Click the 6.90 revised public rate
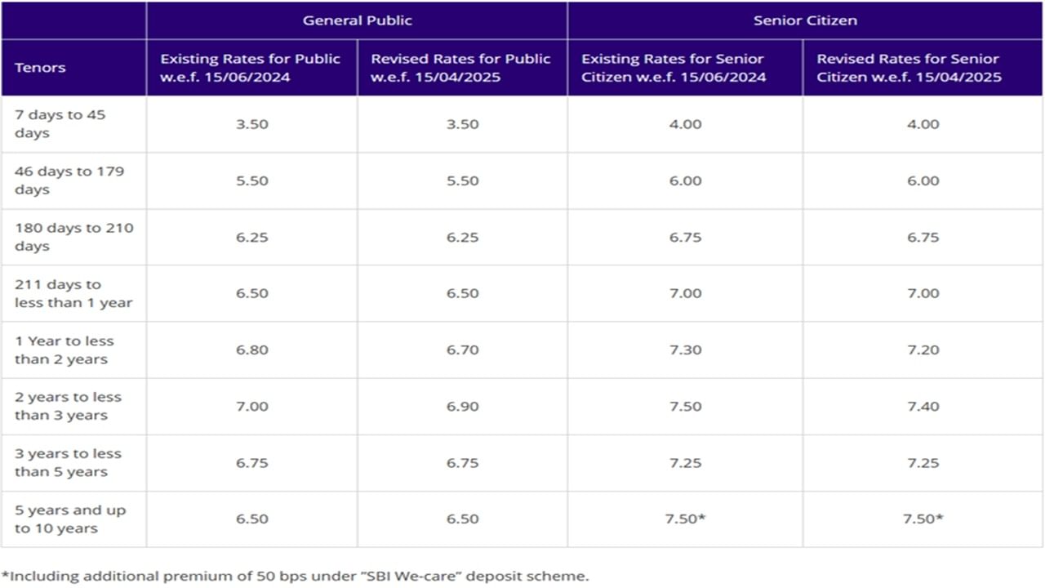The image size is (1045, 588). tap(462, 406)
